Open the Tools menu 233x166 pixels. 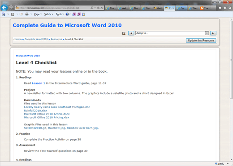[x=60, y=14]
